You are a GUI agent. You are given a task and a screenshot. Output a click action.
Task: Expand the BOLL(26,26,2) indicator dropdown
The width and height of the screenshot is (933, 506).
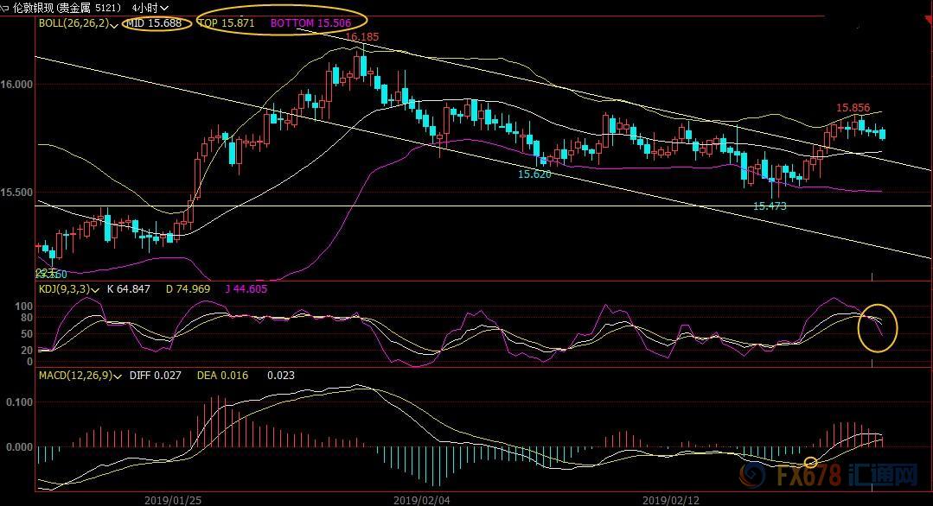(115, 23)
